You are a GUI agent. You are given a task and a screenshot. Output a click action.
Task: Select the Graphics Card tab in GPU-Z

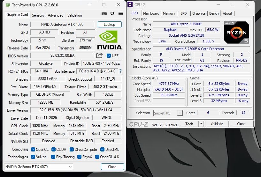[x=17, y=15]
